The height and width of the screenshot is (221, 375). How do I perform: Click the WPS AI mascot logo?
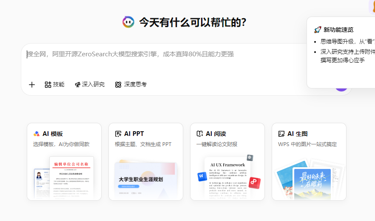point(128,22)
